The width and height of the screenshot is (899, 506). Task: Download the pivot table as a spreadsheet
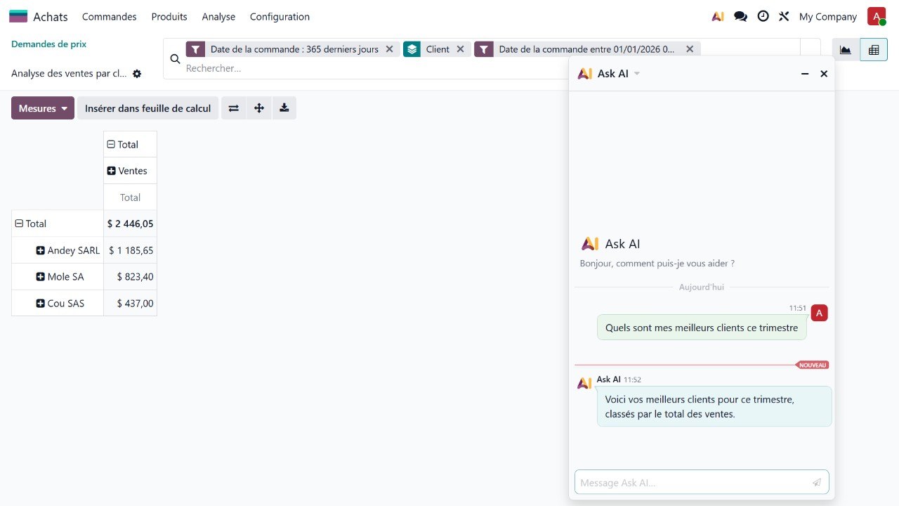tap(284, 108)
